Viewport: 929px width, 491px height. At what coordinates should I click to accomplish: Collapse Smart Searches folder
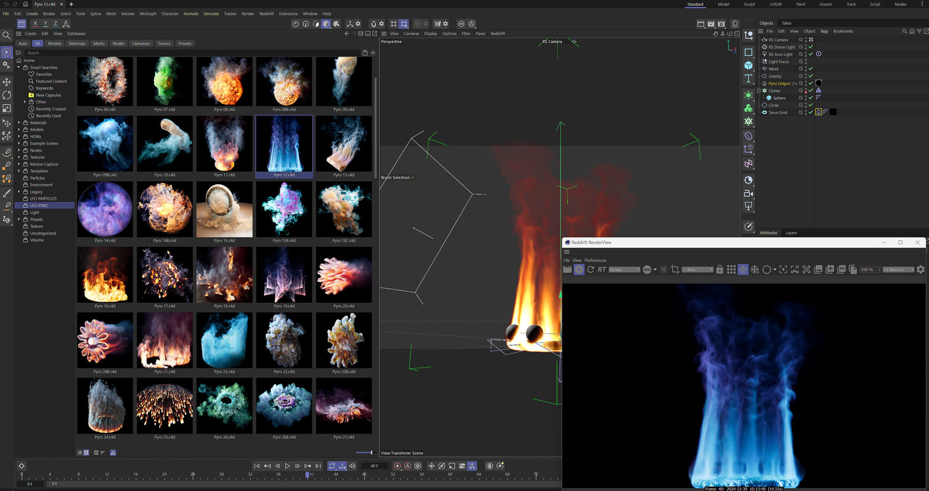tap(19, 67)
